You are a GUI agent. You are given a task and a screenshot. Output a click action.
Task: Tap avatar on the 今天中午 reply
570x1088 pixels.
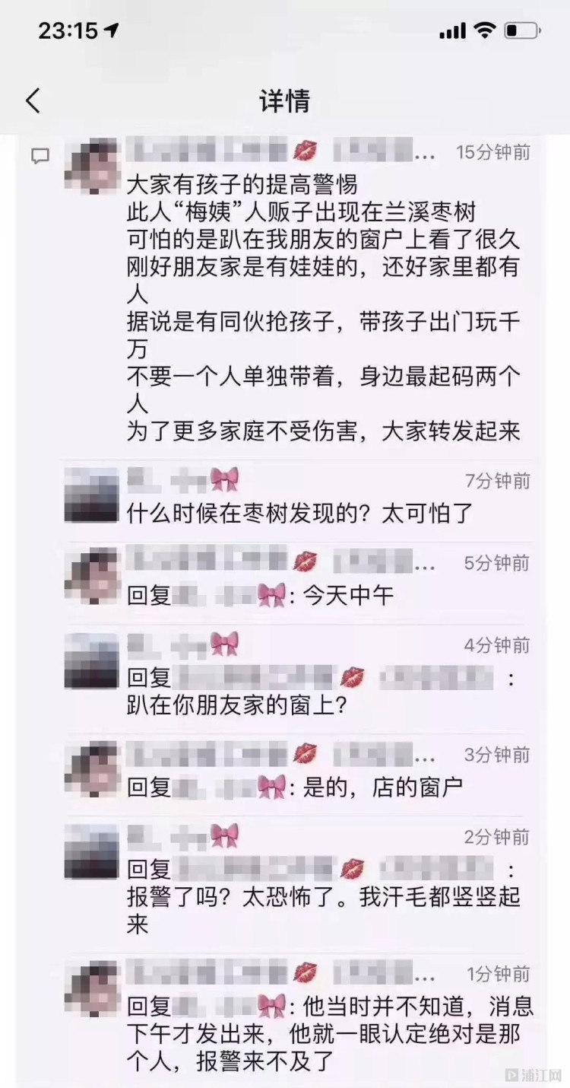click(x=92, y=577)
